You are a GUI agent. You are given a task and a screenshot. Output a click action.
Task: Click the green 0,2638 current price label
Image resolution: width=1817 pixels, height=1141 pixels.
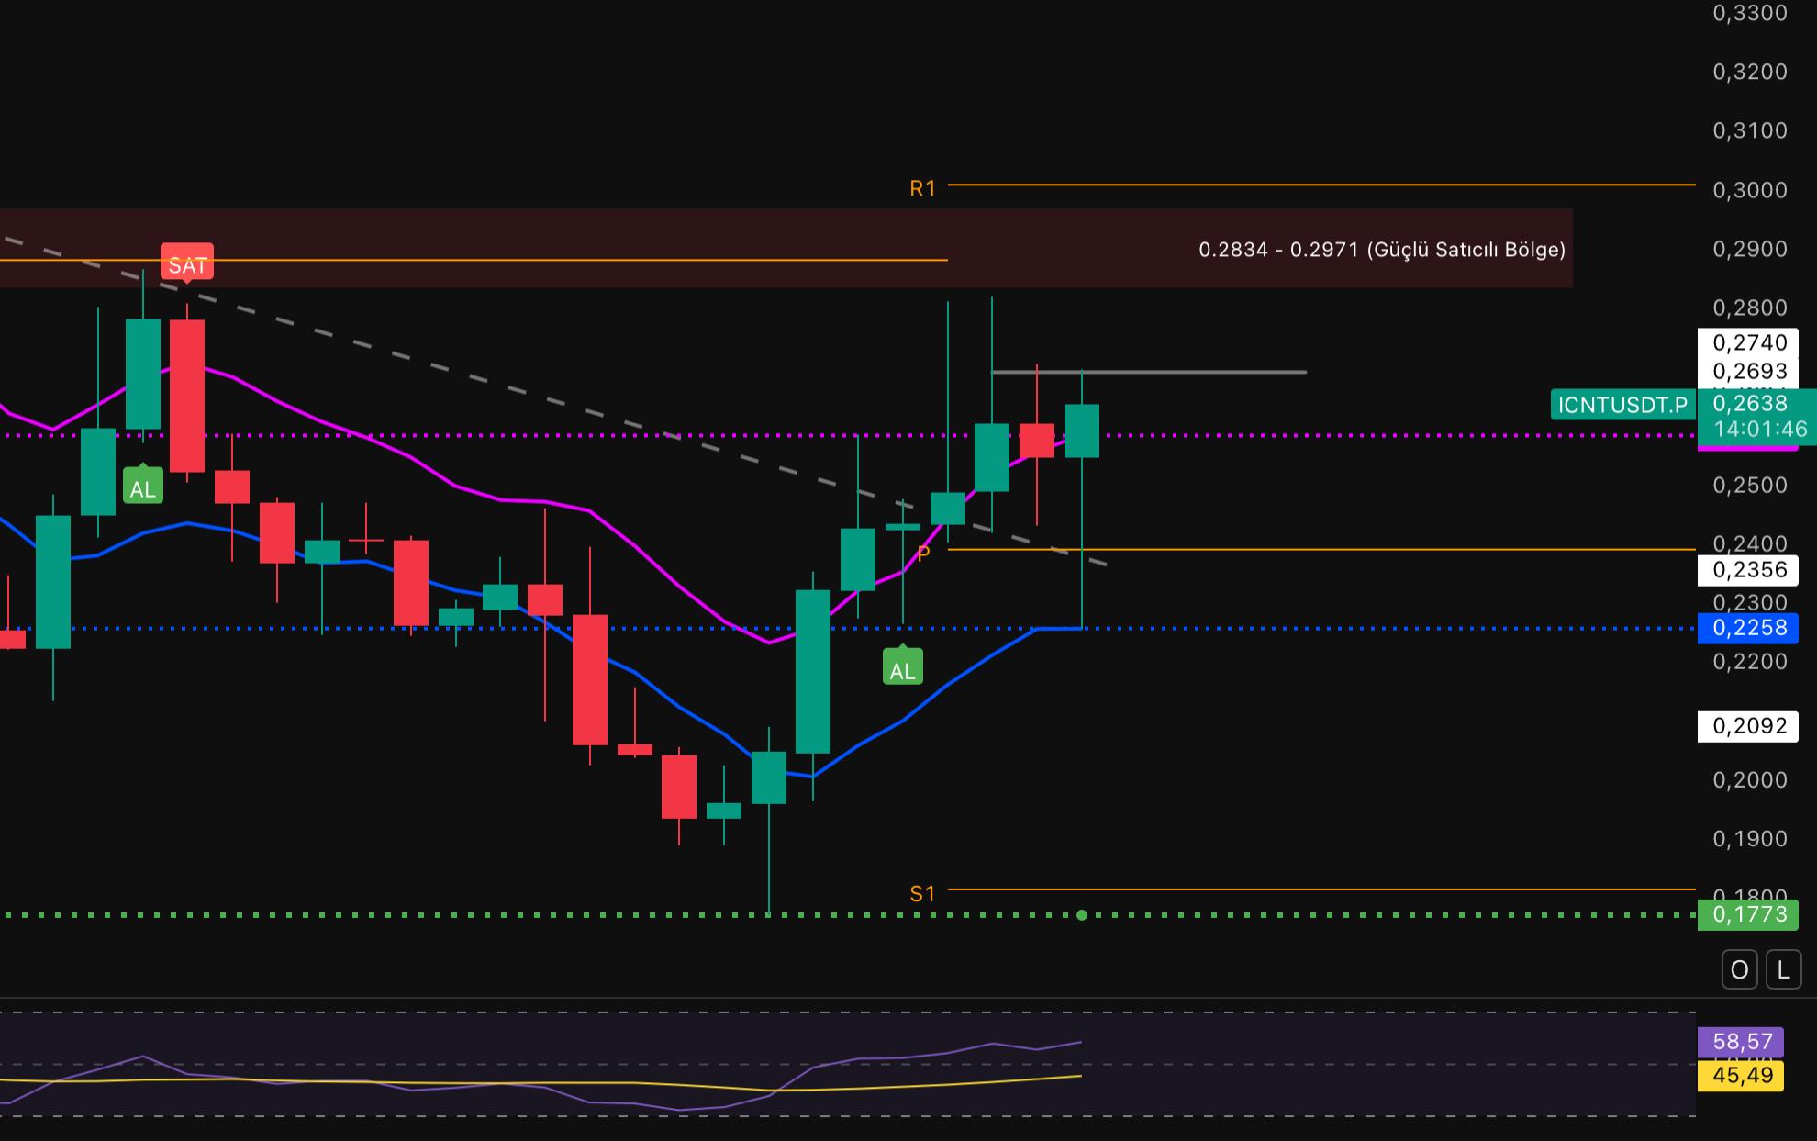point(1749,404)
